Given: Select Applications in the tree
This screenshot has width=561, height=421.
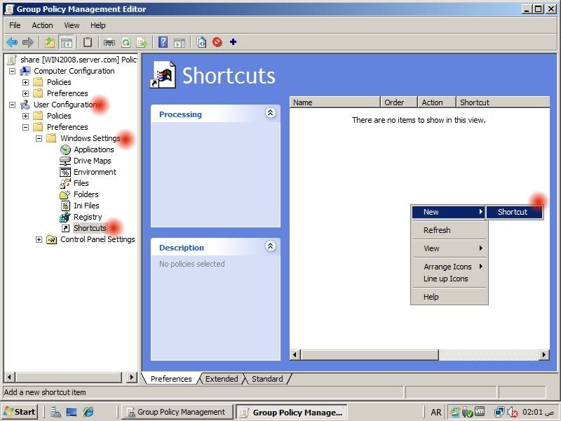Looking at the screenshot, I should coord(94,149).
